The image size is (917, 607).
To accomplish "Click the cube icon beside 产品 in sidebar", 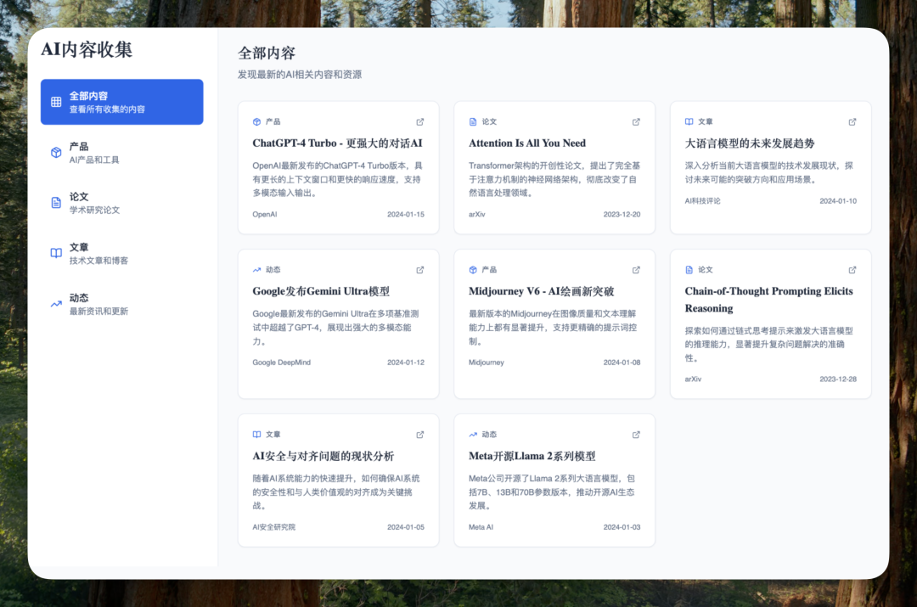I will 56,153.
